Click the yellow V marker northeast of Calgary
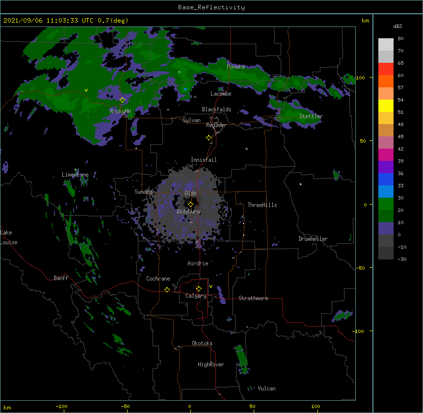The image size is (423, 413). [x=211, y=286]
